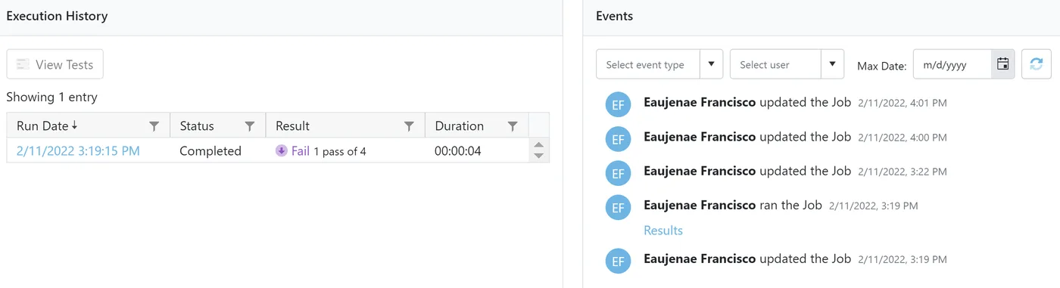
Task: Open the Status column filter
Action: click(x=250, y=126)
